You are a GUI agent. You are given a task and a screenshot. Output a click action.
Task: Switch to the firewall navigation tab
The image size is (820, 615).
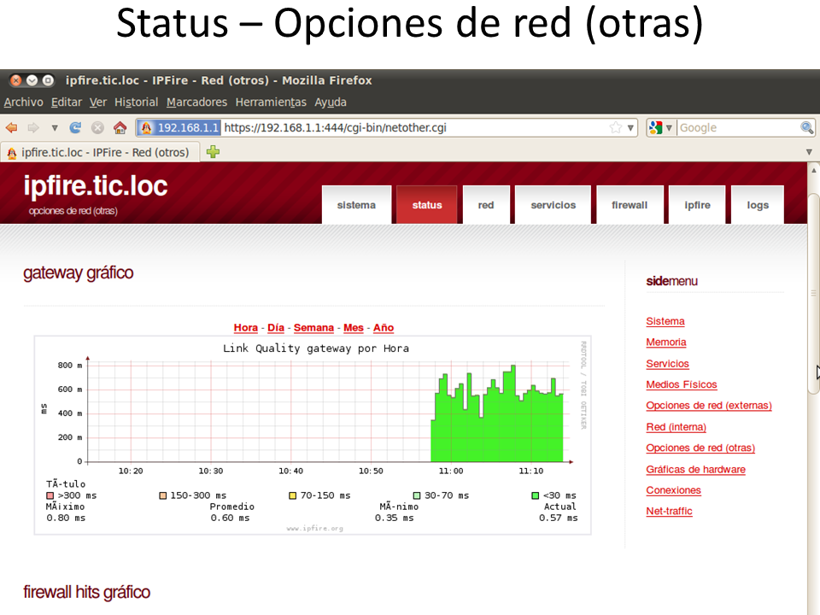(630, 205)
